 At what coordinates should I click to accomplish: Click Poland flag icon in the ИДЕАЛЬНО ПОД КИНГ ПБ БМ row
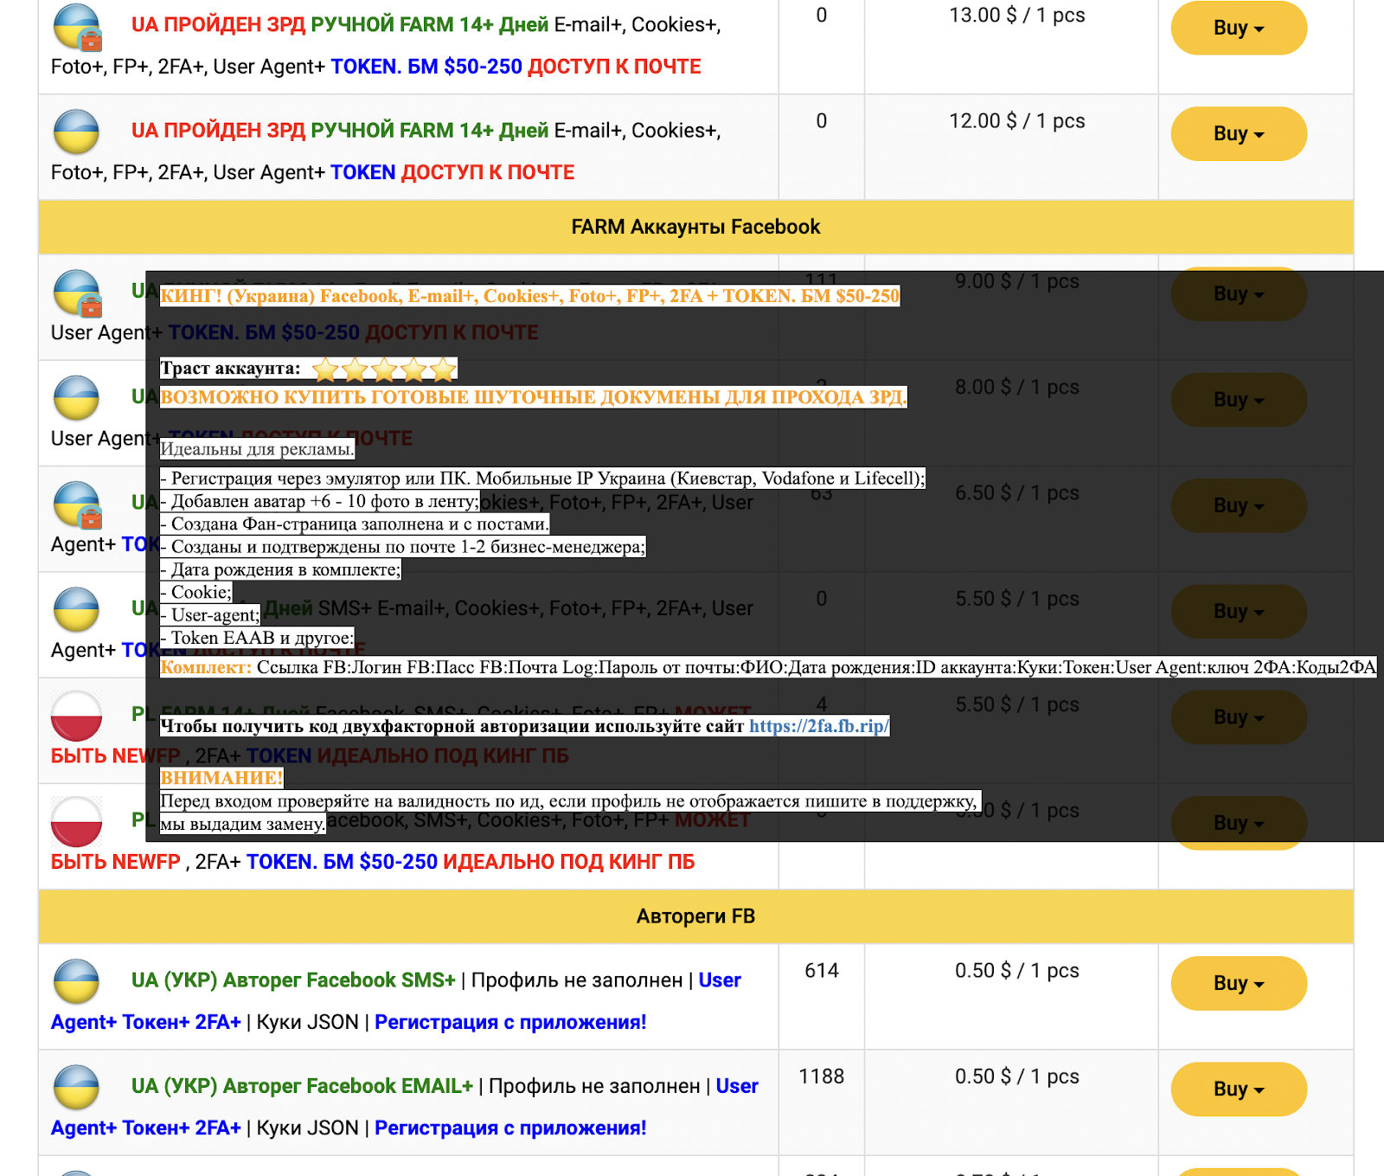76,821
